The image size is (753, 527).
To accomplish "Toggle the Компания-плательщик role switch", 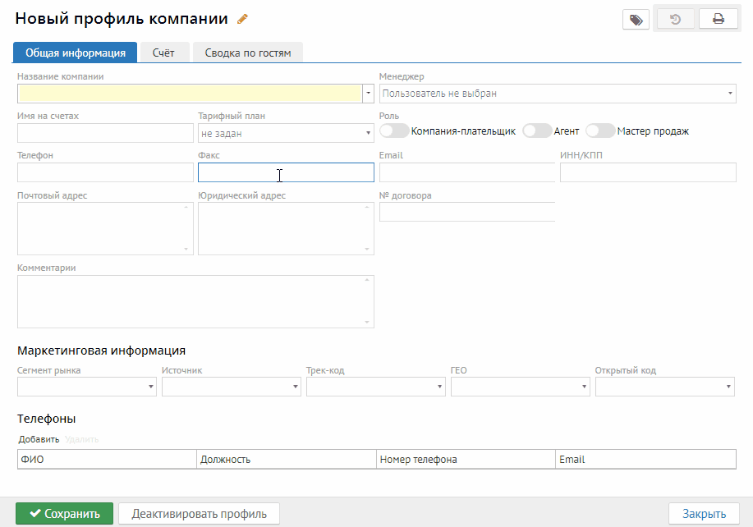I will click(x=394, y=131).
